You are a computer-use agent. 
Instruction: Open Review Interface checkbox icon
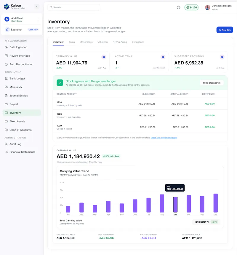6,56
